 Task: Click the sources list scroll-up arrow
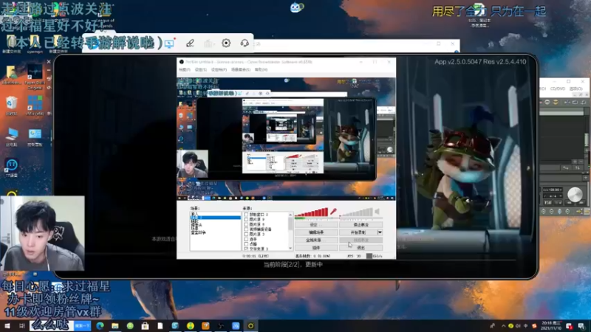point(290,215)
